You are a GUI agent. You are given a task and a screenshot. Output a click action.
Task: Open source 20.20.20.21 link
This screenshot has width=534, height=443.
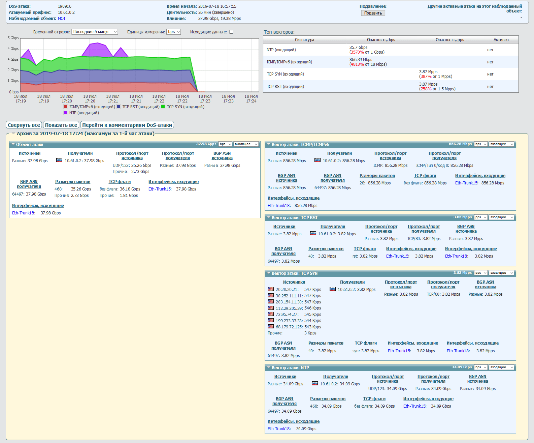(287, 289)
